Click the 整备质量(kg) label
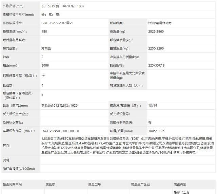This screenshot has width=217, height=194. point(120,48)
